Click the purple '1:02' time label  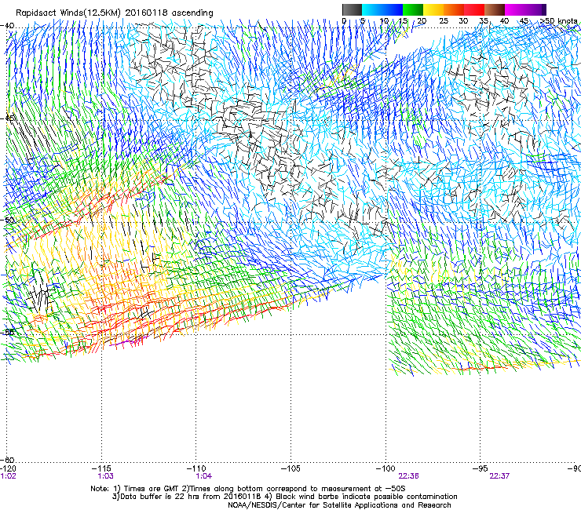pos(8,476)
